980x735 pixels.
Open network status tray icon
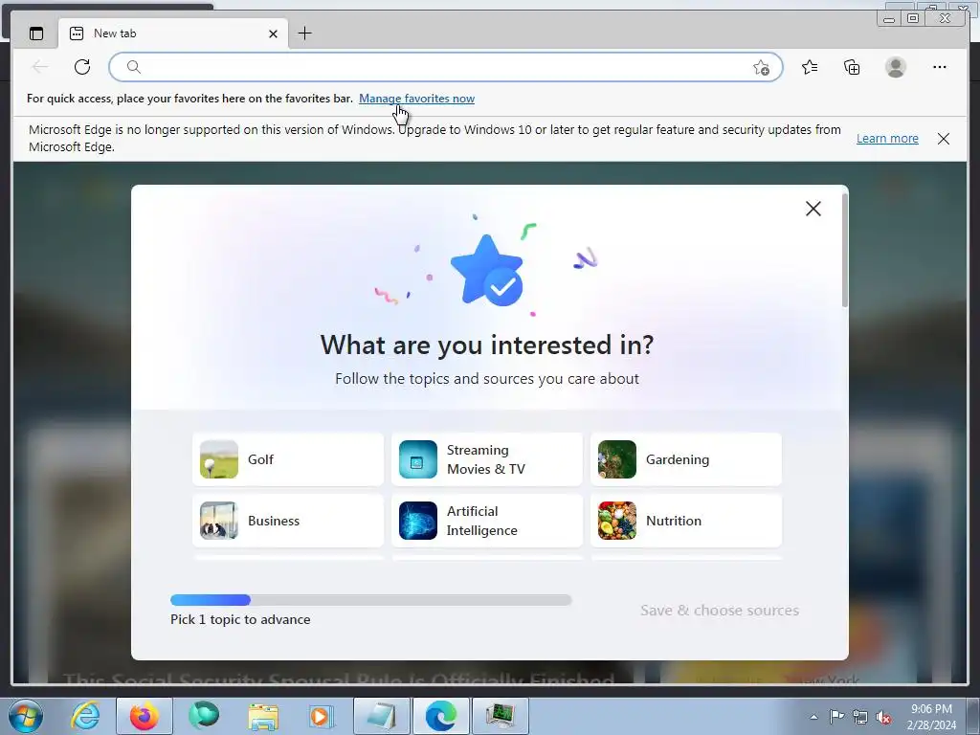click(x=860, y=717)
